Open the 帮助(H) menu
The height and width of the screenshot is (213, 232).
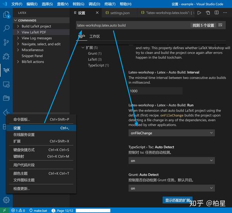125,4
